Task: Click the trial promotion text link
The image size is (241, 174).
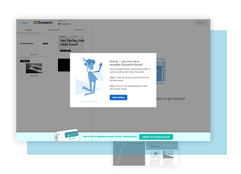Action: (110, 136)
